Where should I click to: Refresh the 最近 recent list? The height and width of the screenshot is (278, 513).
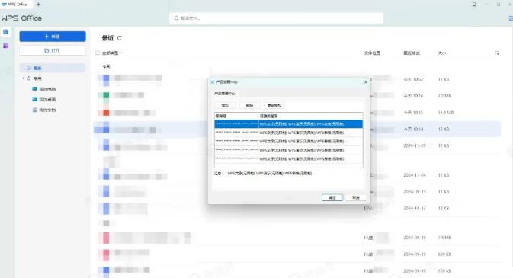pyautogui.click(x=120, y=38)
